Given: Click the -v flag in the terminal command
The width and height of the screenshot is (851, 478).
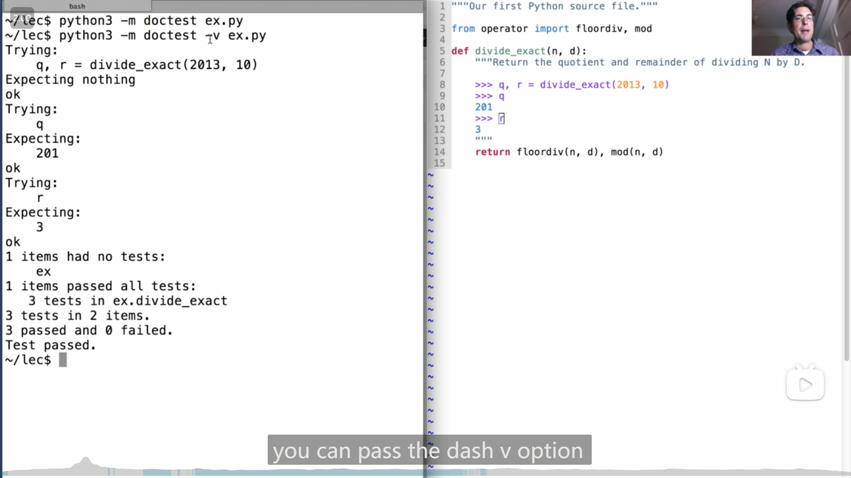Looking at the screenshot, I should pyautogui.click(x=213, y=35).
